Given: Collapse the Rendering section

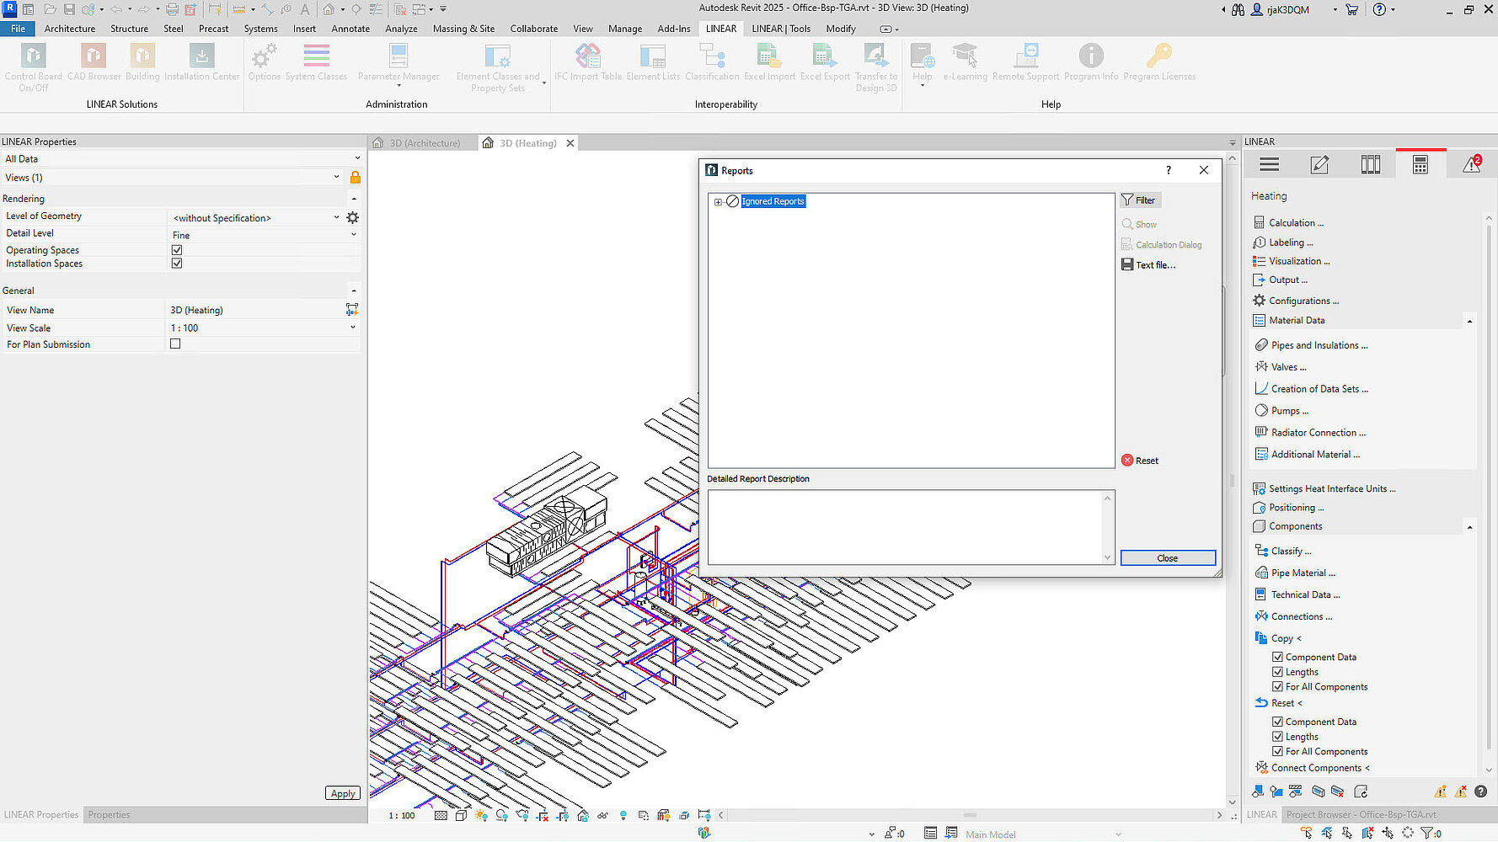Looking at the screenshot, I should coord(354,199).
